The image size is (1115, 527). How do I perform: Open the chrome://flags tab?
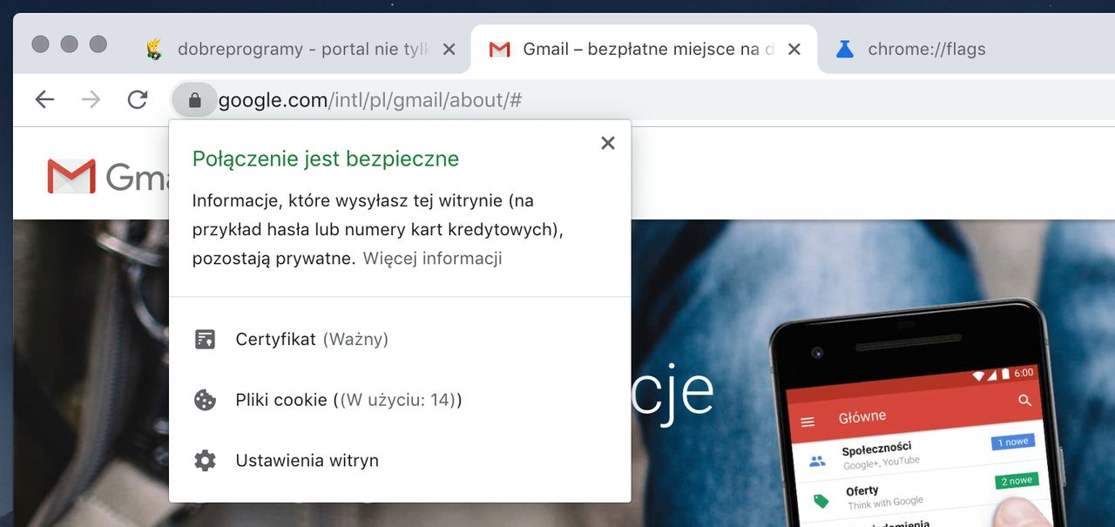pos(926,49)
